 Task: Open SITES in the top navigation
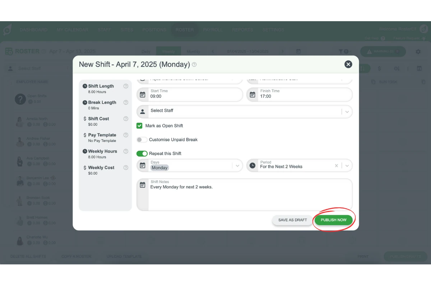click(127, 30)
